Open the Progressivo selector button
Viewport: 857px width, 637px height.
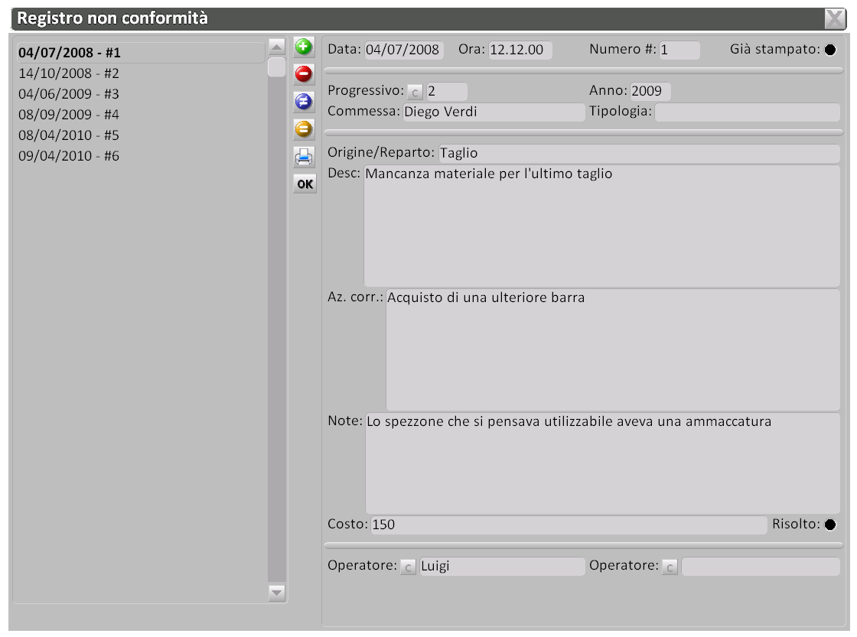click(414, 93)
